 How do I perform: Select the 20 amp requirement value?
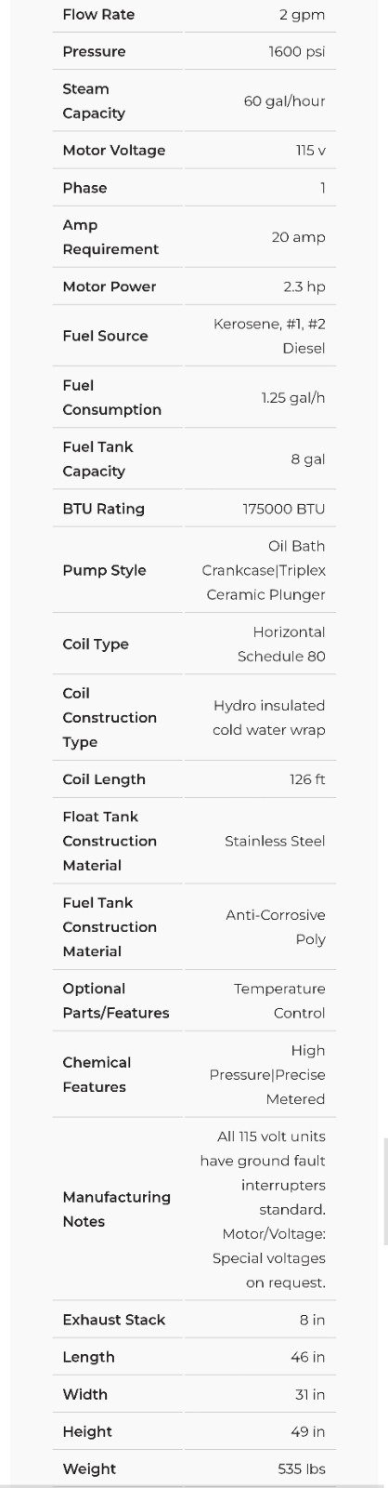click(298, 237)
